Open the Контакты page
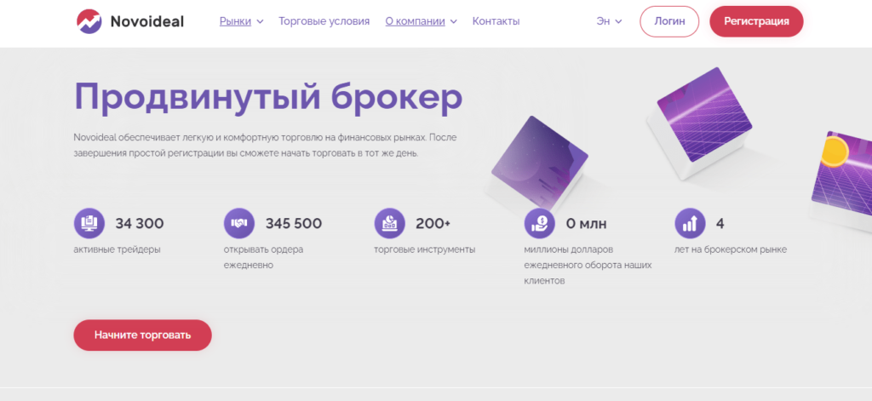This screenshot has width=872, height=401. click(496, 21)
